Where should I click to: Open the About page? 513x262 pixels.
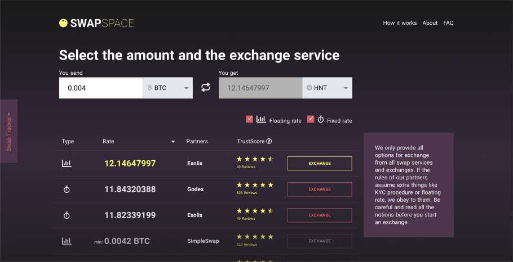pos(430,23)
